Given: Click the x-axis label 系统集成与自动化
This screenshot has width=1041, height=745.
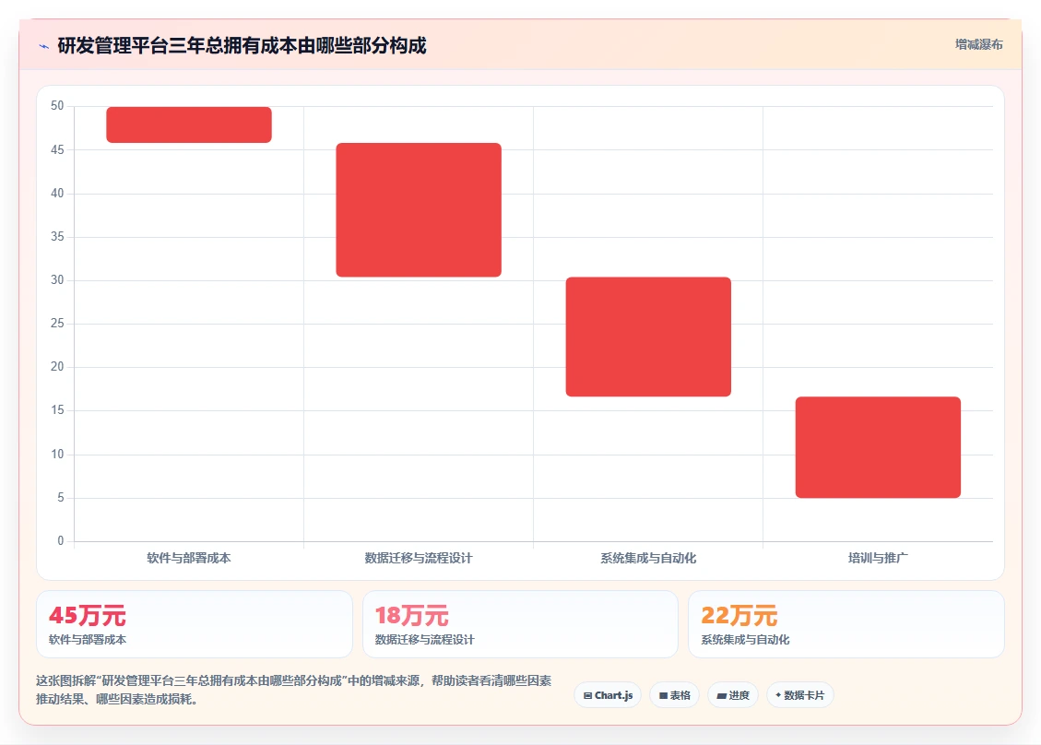Looking at the screenshot, I should 648,559.
